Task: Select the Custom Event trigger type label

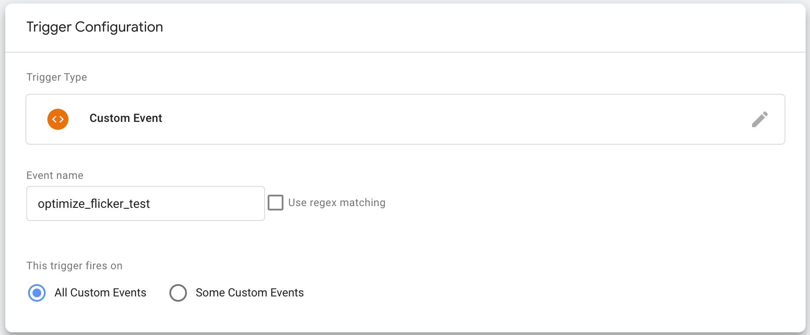Action: click(126, 118)
